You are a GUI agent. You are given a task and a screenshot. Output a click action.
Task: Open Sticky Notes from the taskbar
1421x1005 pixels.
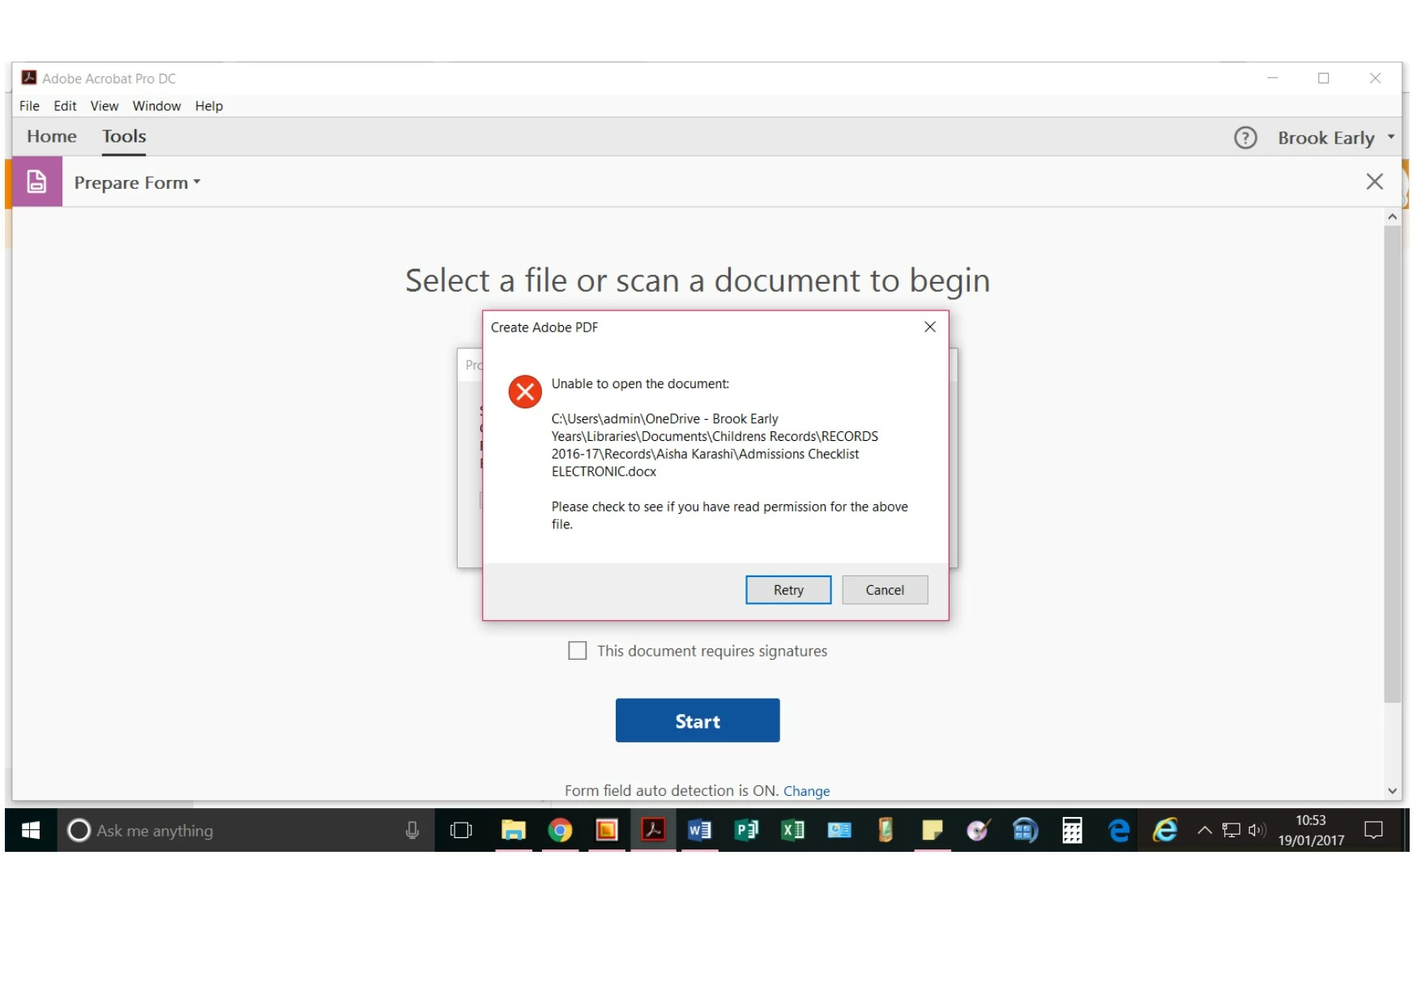point(932,830)
